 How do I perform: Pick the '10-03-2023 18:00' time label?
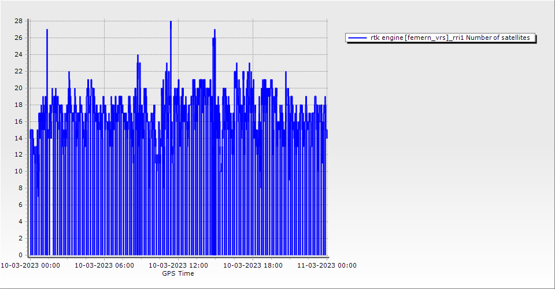click(253, 265)
